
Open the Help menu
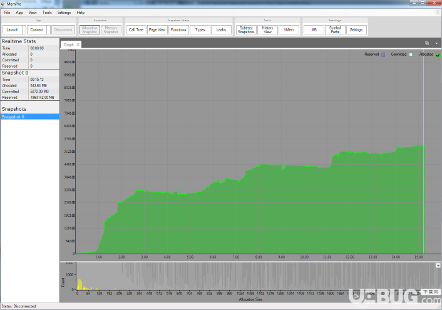click(81, 13)
